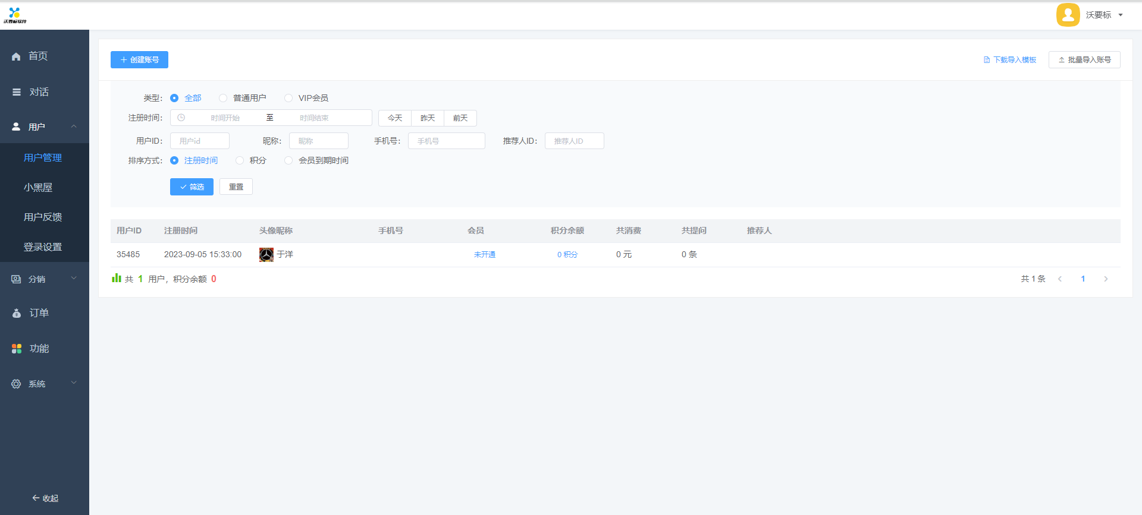1142x515 pixels.
Task: Select the VIP会员 type radio button
Action: click(x=288, y=98)
